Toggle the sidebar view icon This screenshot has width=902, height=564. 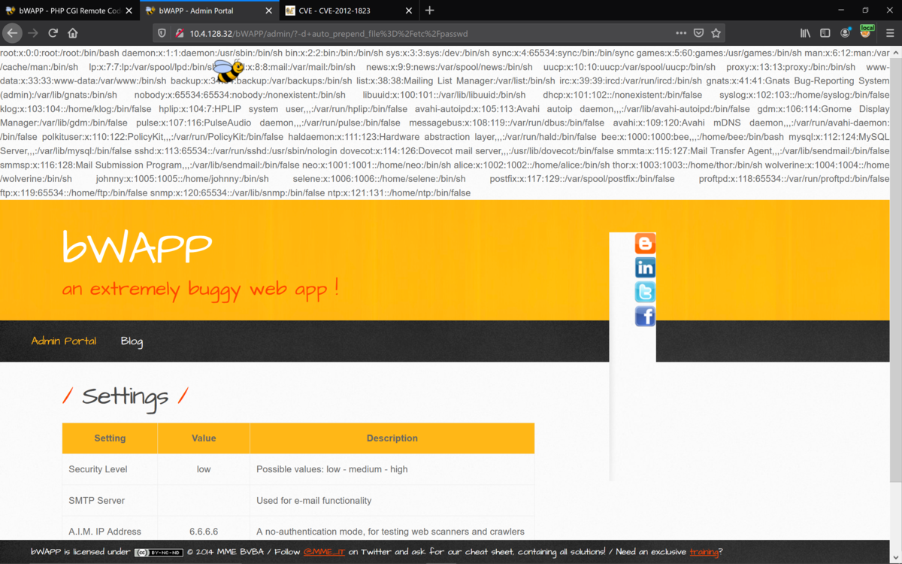pos(825,33)
